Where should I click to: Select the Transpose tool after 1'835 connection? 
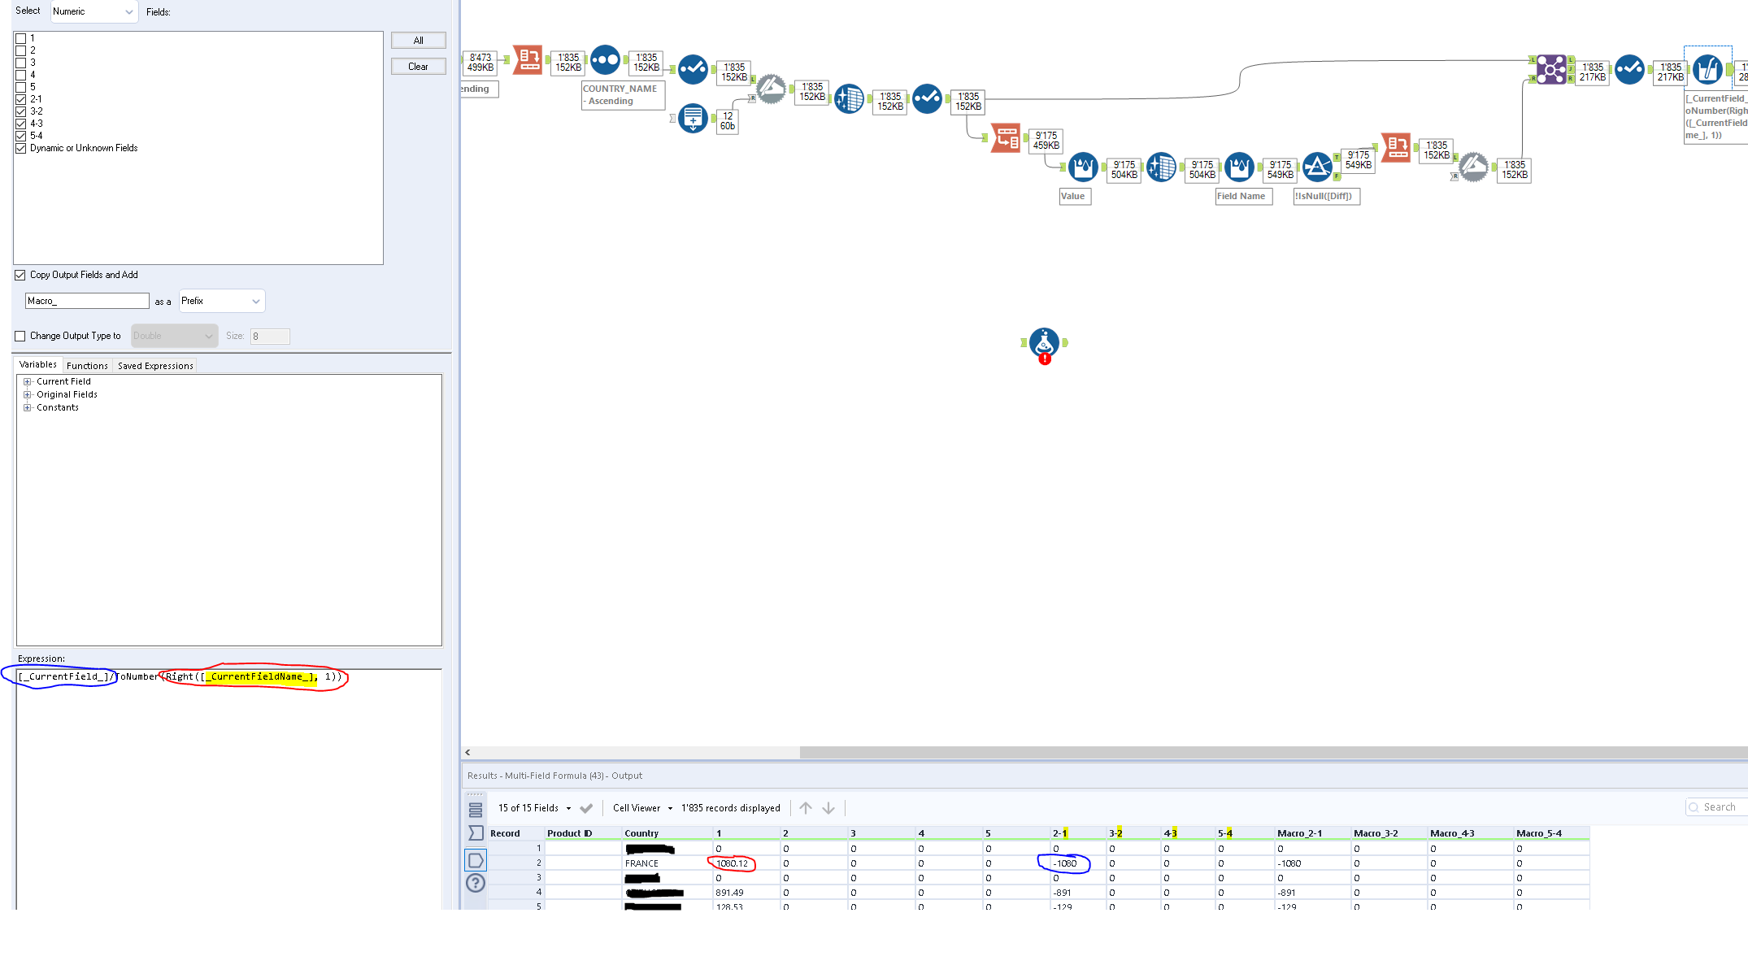pos(1006,138)
